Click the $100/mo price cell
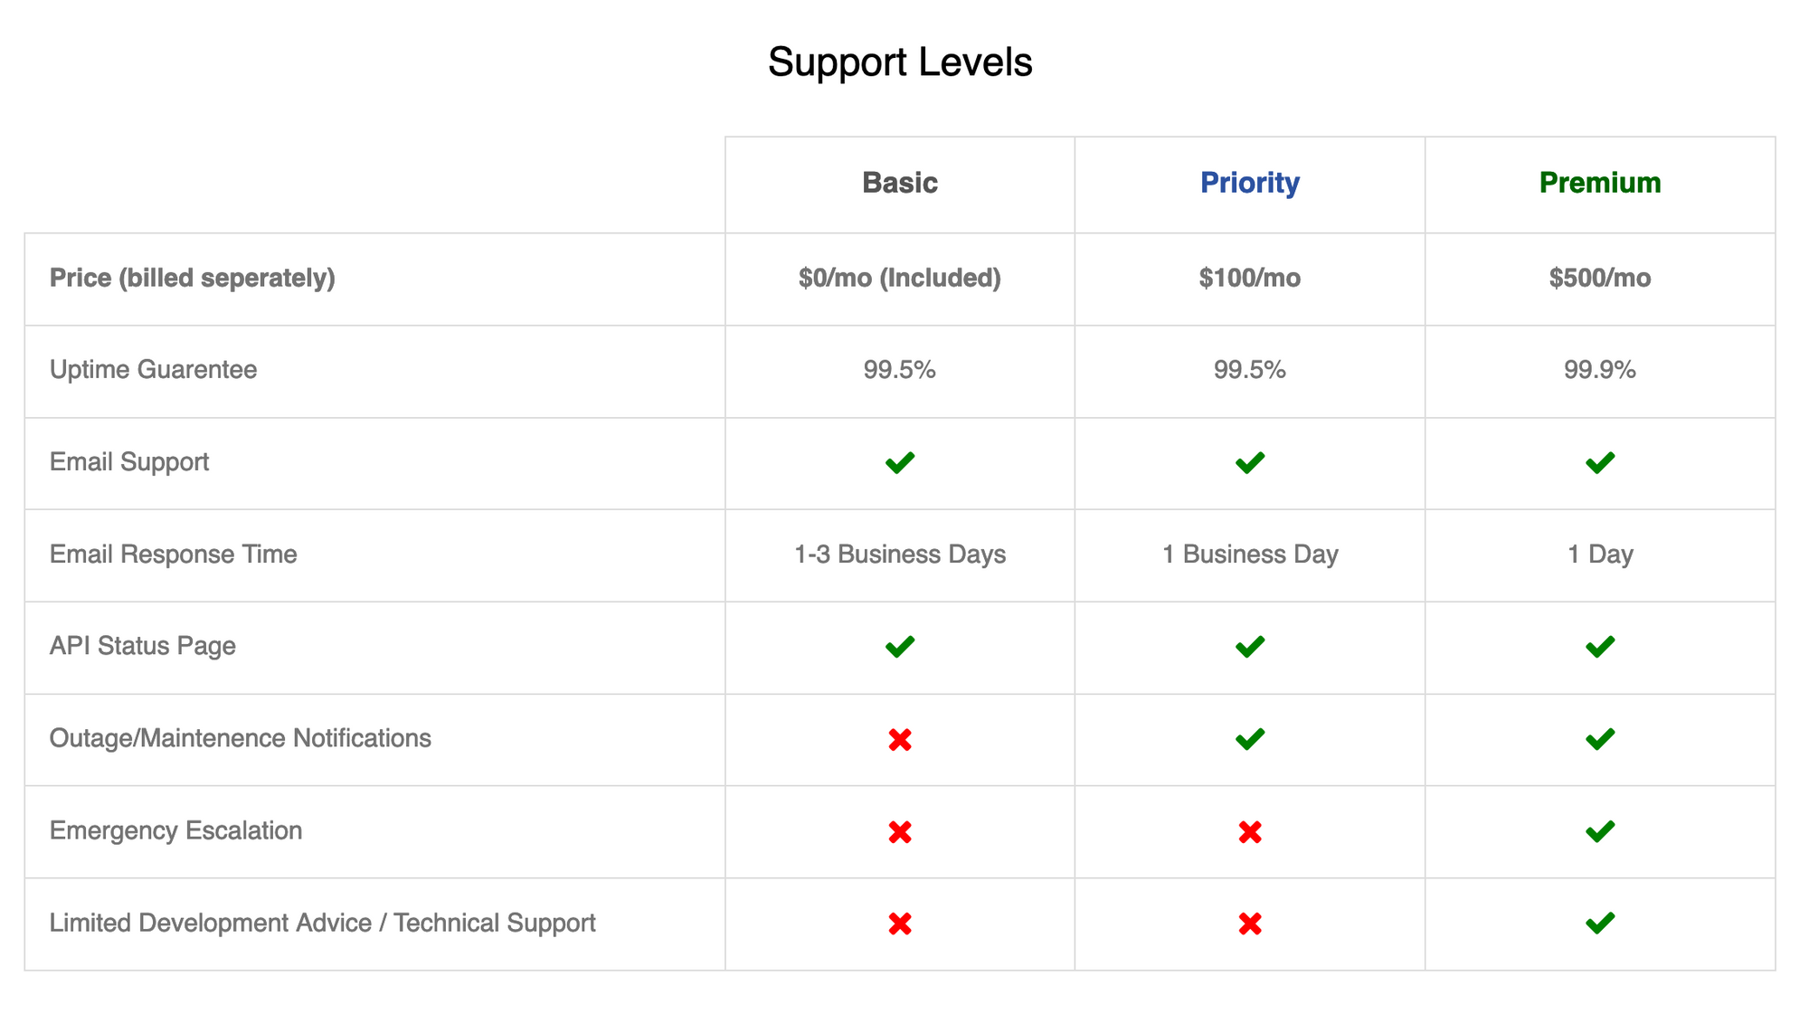1809x1014 pixels. [1250, 278]
